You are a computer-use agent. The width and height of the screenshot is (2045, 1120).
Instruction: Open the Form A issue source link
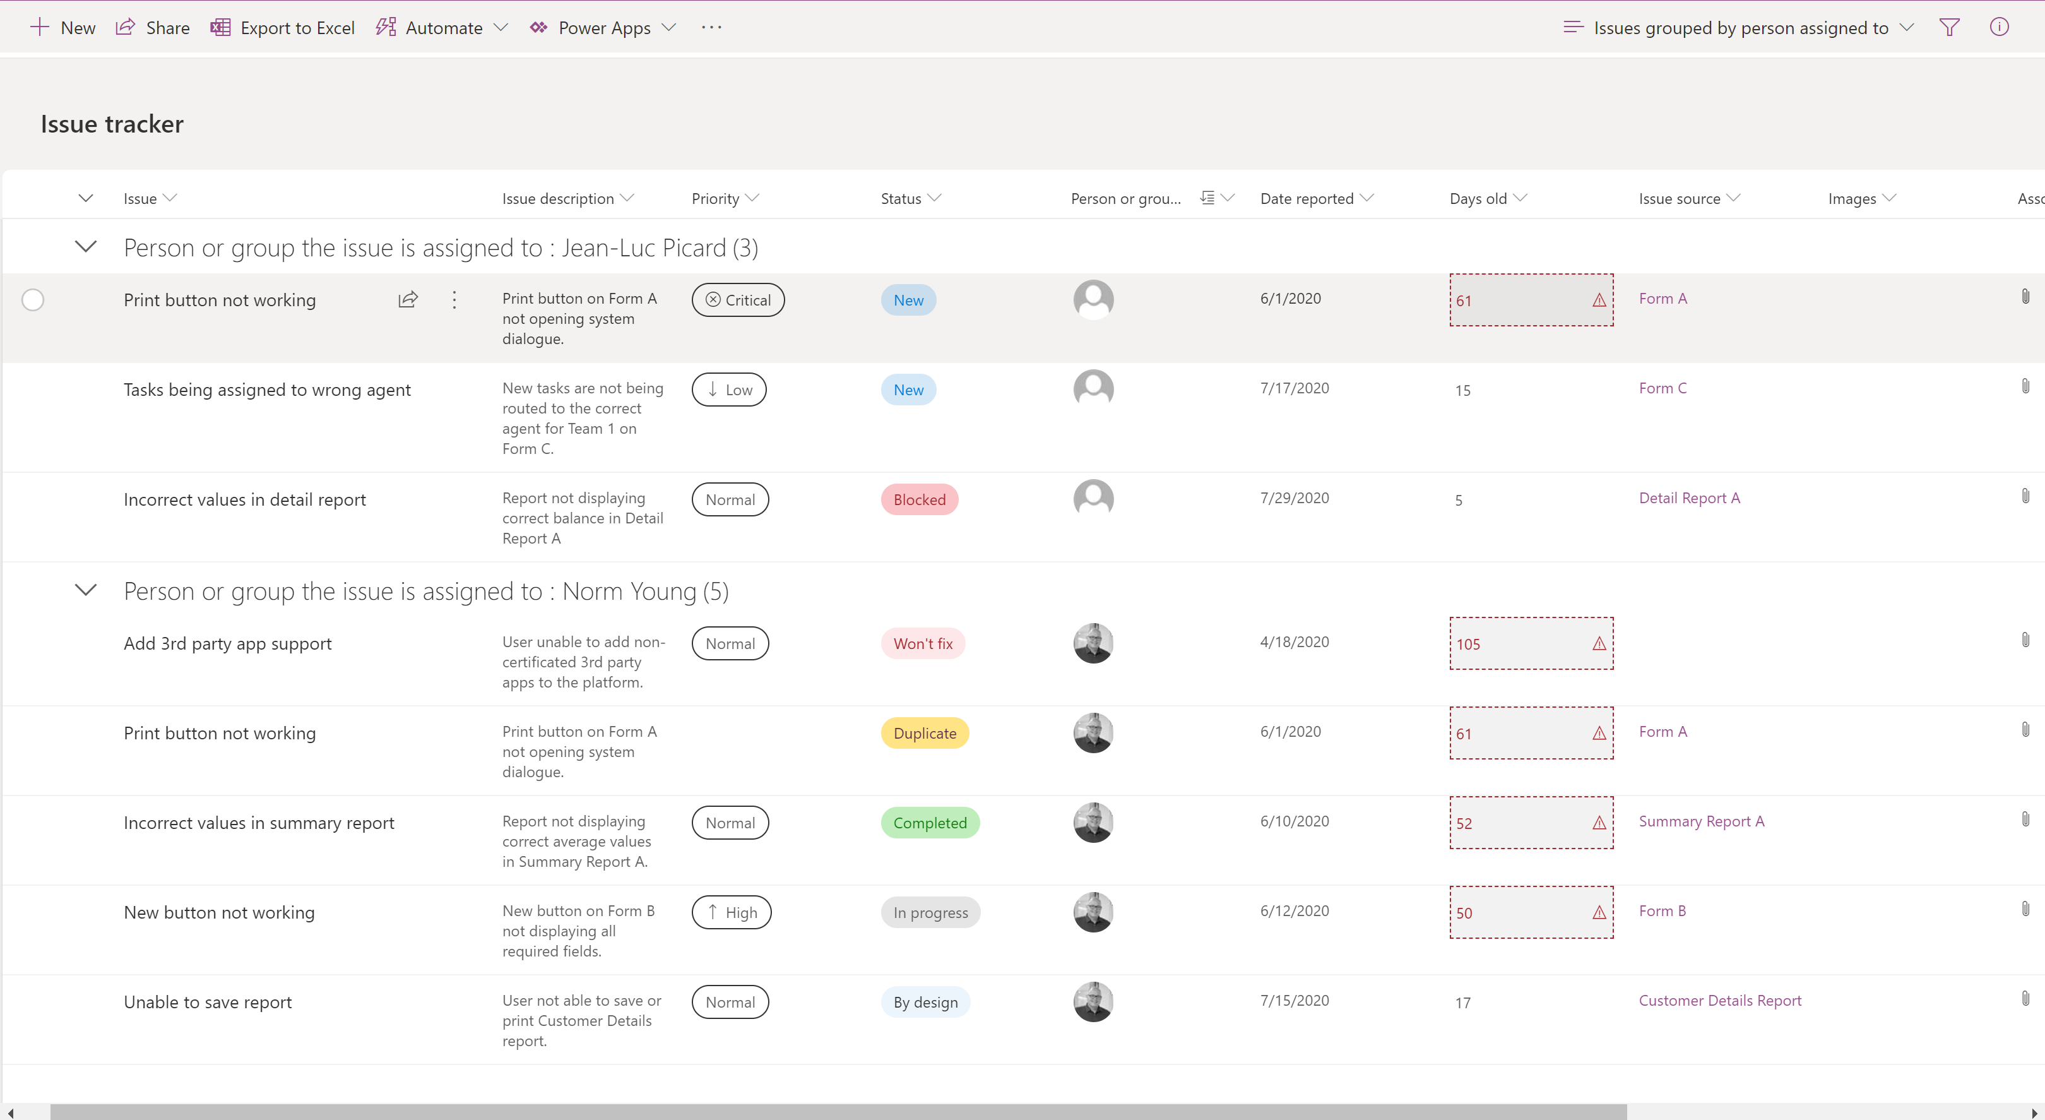(1663, 298)
